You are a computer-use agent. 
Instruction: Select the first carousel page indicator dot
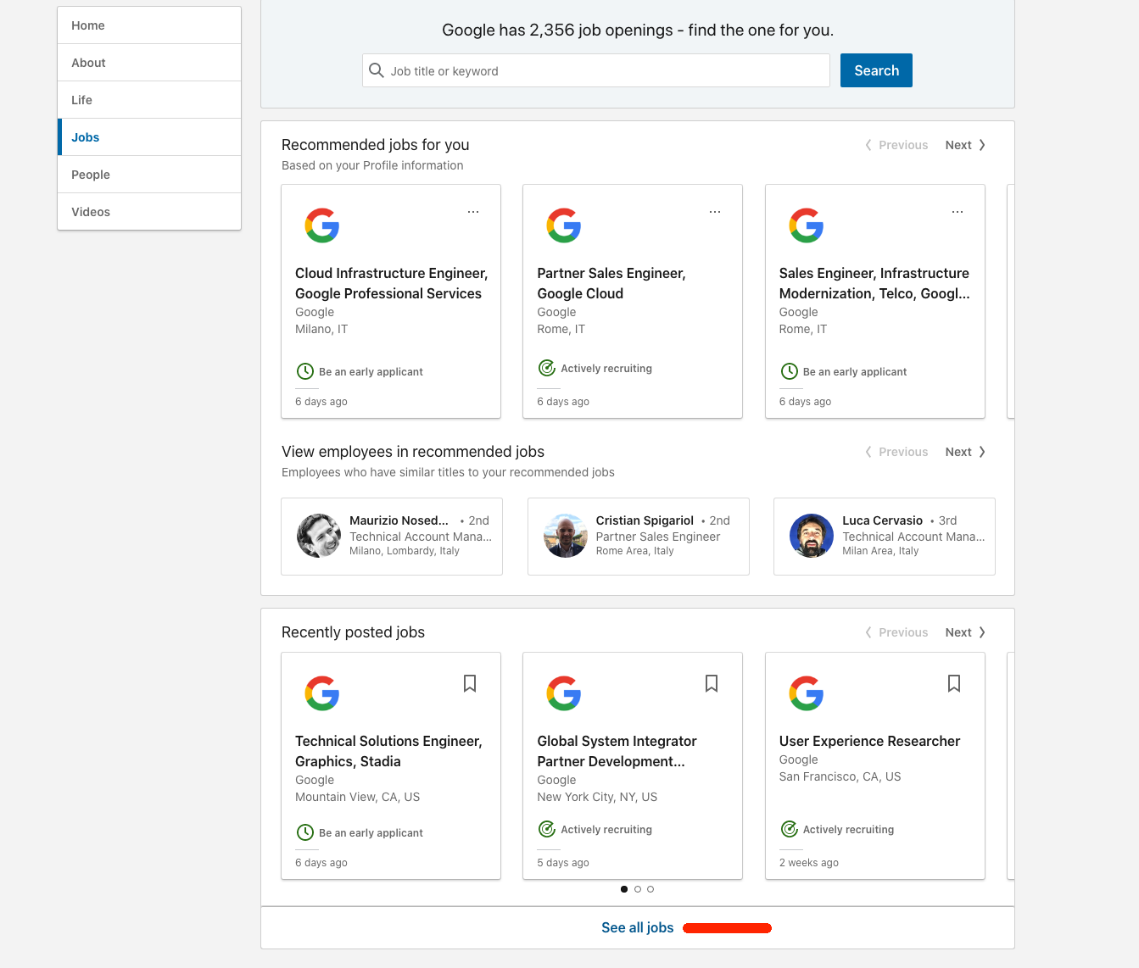(623, 889)
